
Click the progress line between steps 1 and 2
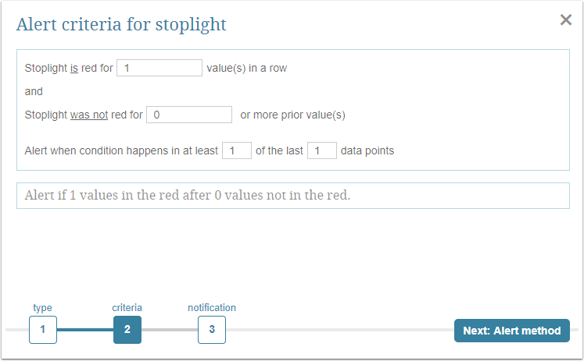pyautogui.click(x=85, y=330)
